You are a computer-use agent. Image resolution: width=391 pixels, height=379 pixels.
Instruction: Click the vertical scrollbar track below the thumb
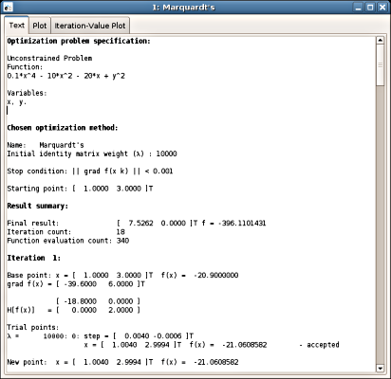[380, 225]
